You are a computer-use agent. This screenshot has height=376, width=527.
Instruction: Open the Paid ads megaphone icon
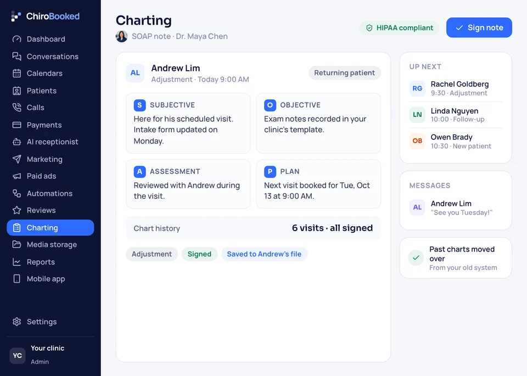[17, 176]
